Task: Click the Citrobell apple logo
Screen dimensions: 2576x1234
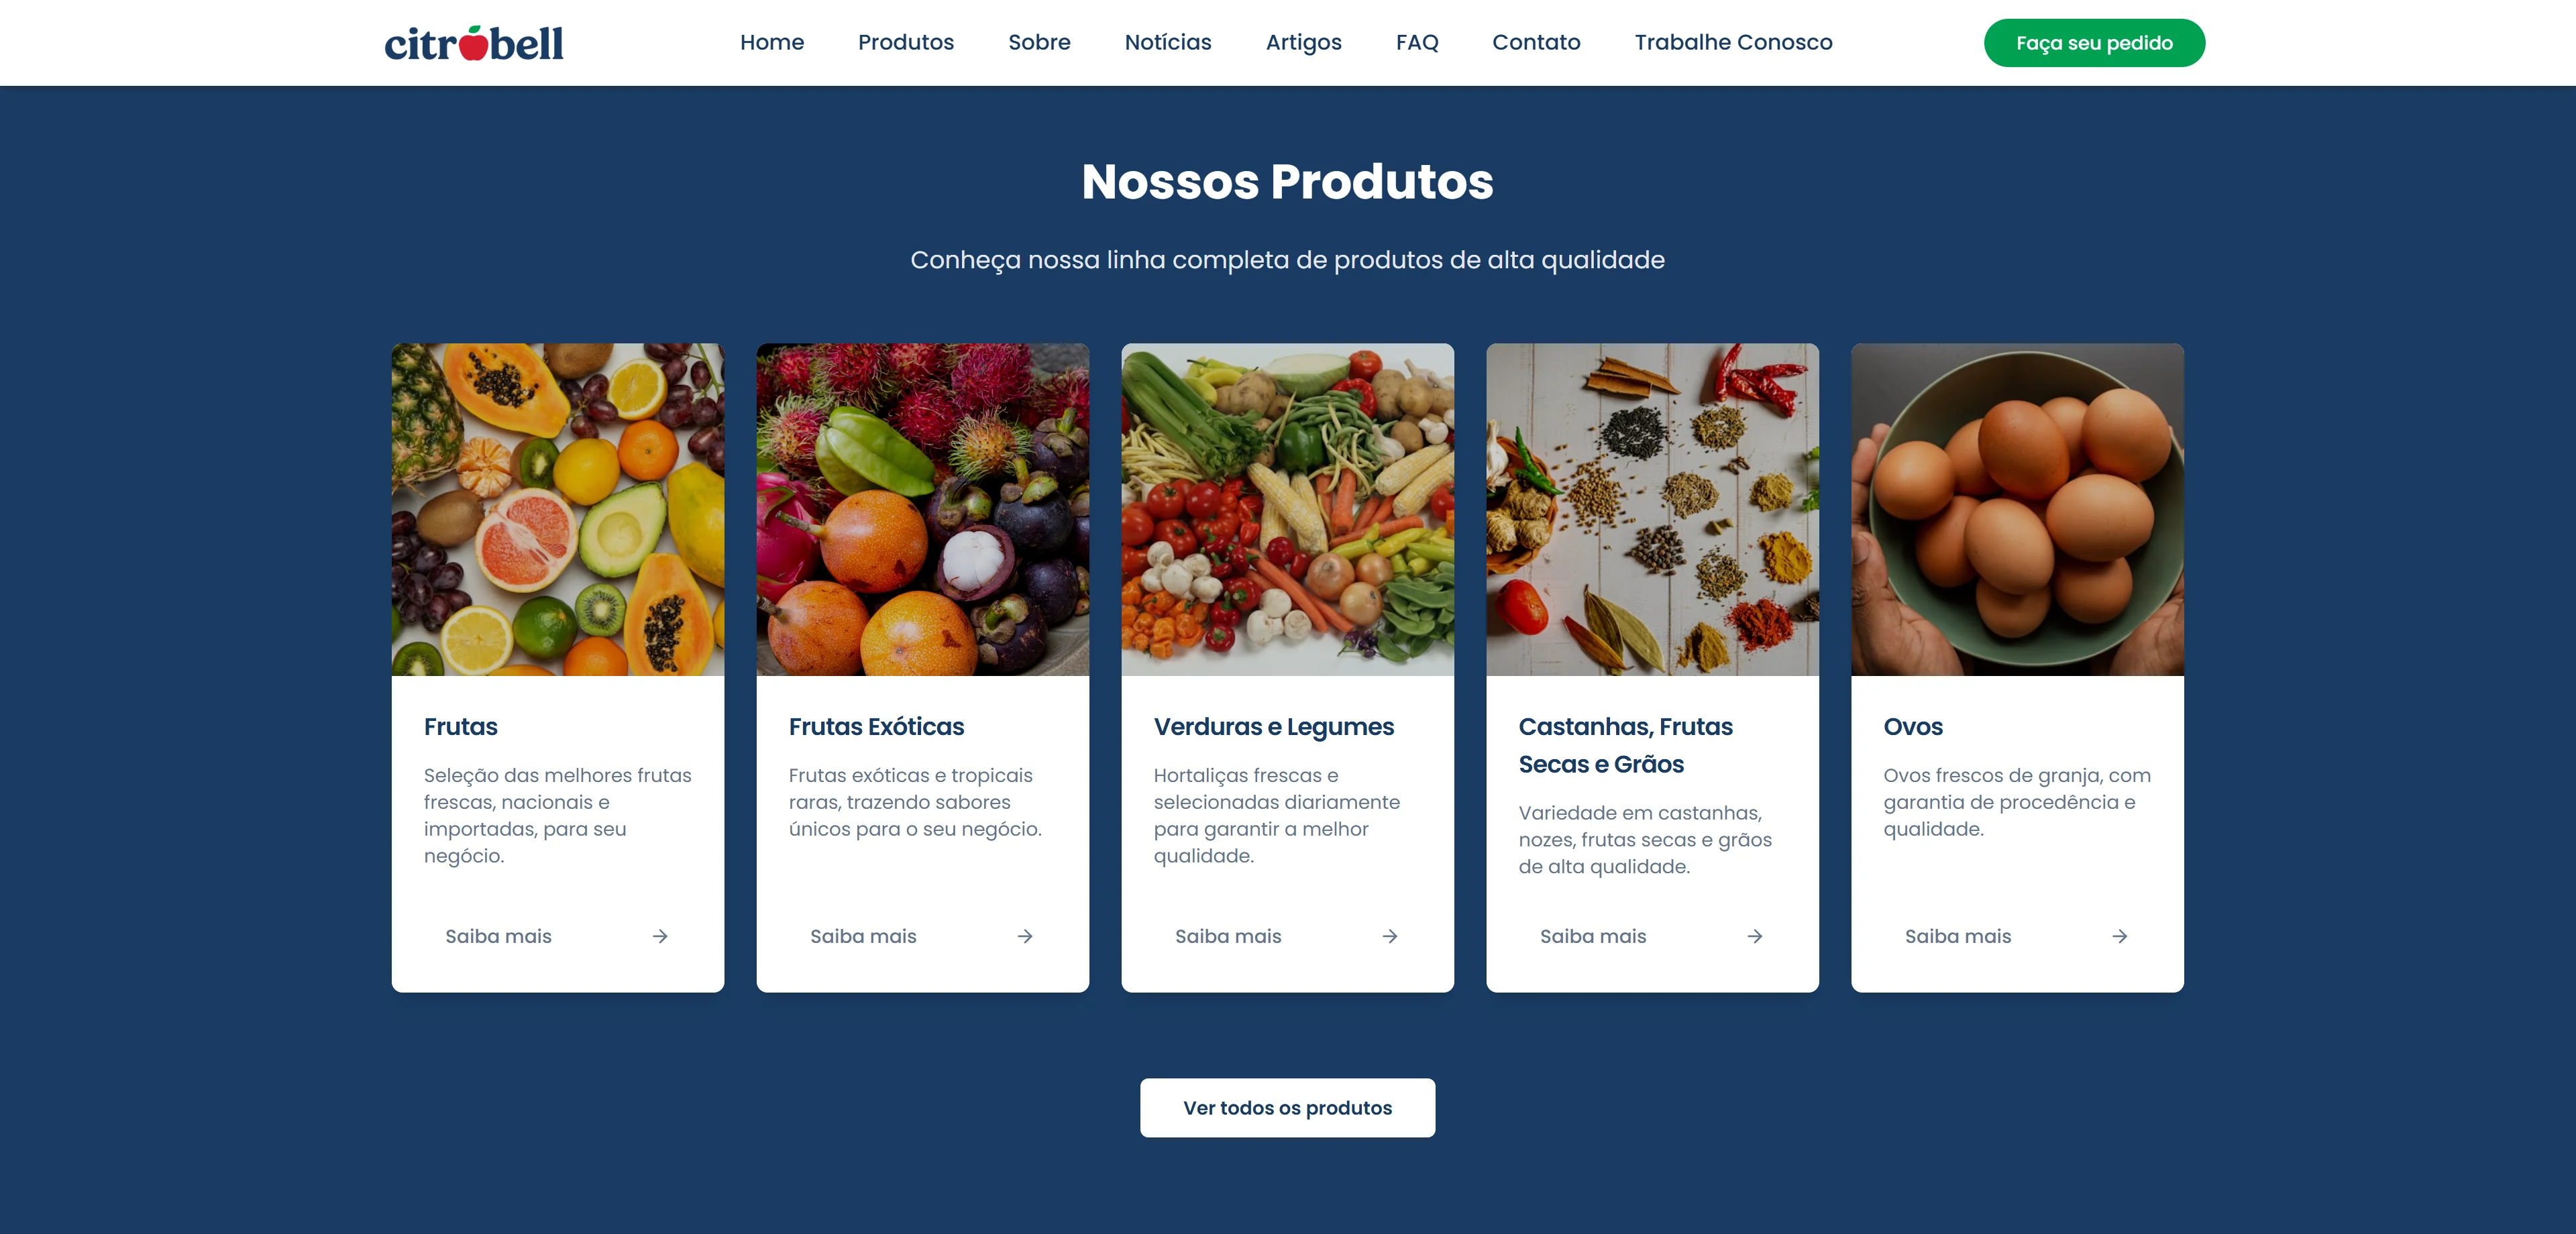Action: pos(474,43)
